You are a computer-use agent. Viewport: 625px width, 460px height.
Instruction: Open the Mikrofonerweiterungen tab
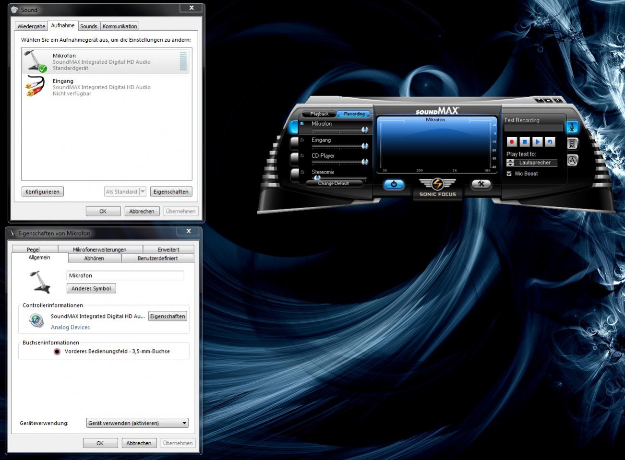[100, 249]
